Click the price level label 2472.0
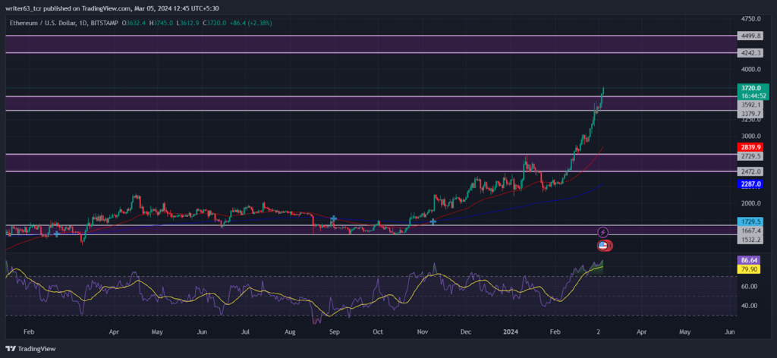The height and width of the screenshot is (358, 777). point(750,172)
